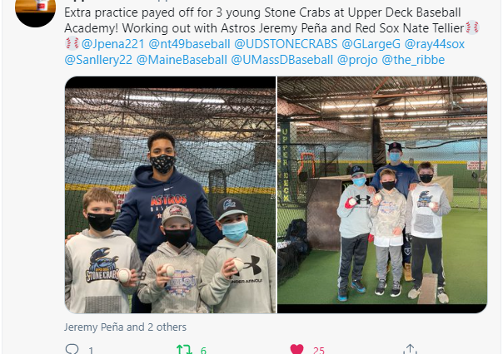Screen dimensions: 503x354
Task: Open the @the_ribbe mention
Action: click(413, 60)
